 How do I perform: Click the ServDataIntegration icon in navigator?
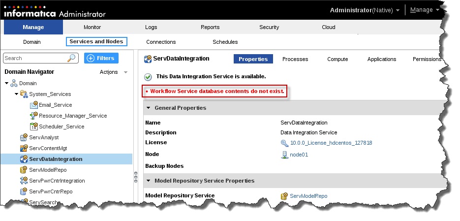pyautogui.click(x=24, y=159)
